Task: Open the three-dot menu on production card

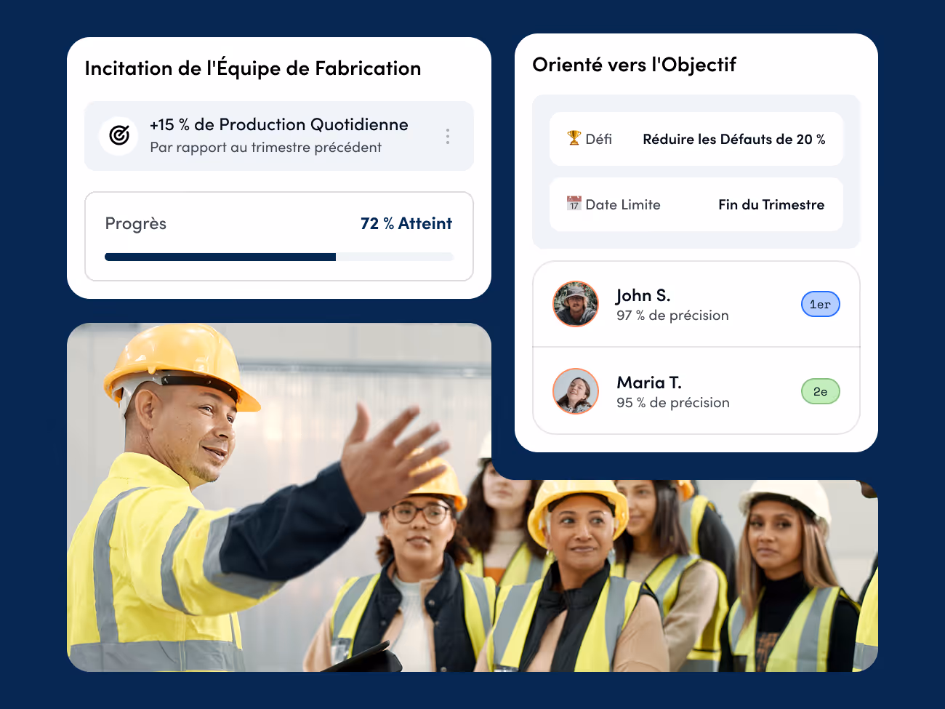Action: click(x=448, y=136)
